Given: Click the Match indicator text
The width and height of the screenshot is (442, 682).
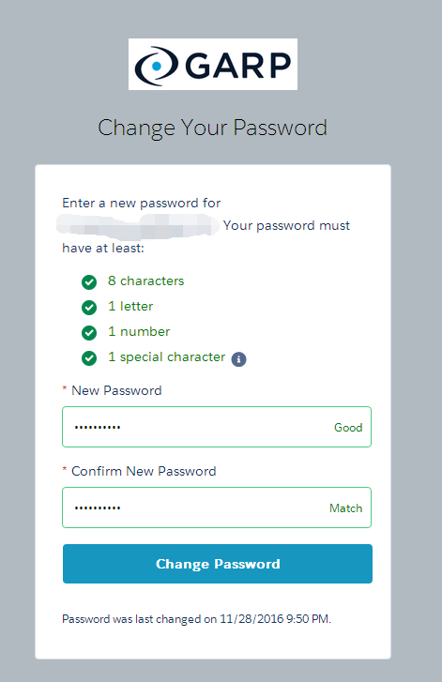Looking at the screenshot, I should 346,508.
